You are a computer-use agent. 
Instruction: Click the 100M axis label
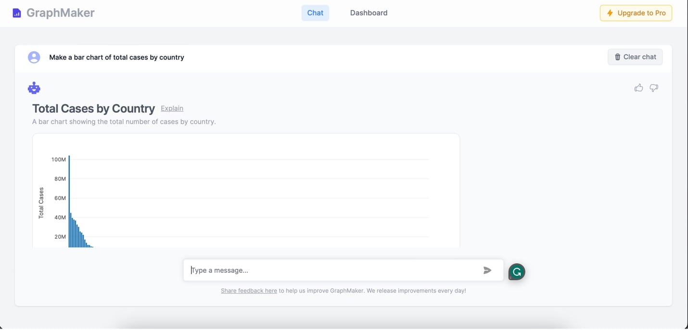click(x=59, y=159)
